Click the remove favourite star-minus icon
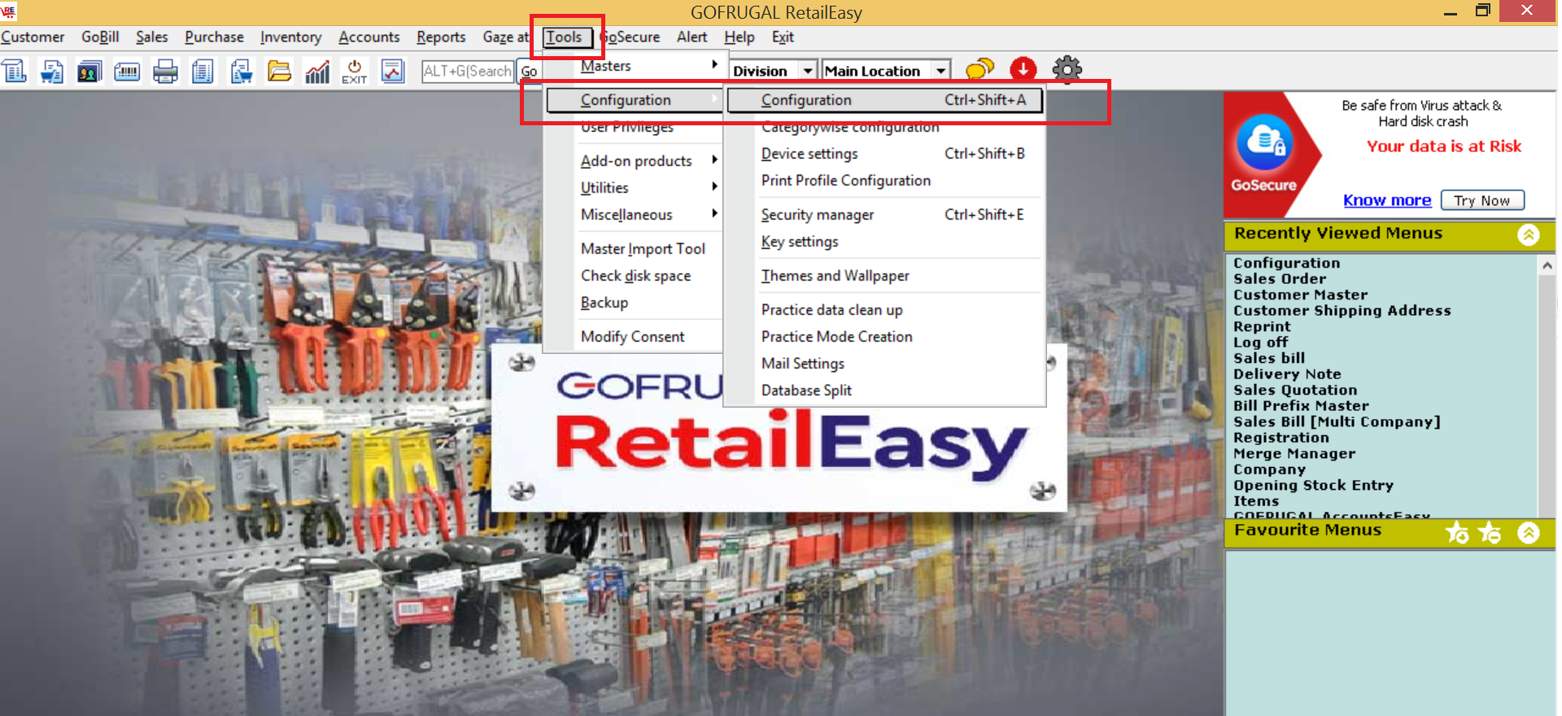The width and height of the screenshot is (1562, 716). (1490, 532)
